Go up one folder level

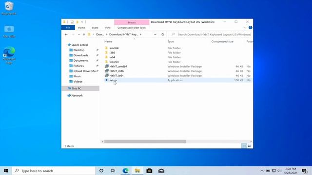point(84,35)
